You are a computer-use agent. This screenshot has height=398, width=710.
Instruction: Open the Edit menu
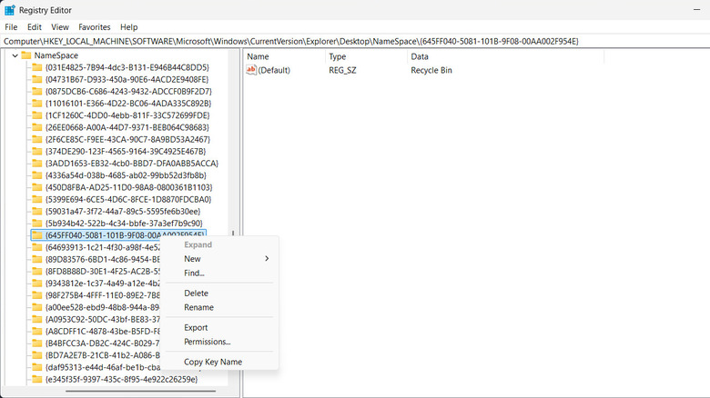tap(34, 27)
